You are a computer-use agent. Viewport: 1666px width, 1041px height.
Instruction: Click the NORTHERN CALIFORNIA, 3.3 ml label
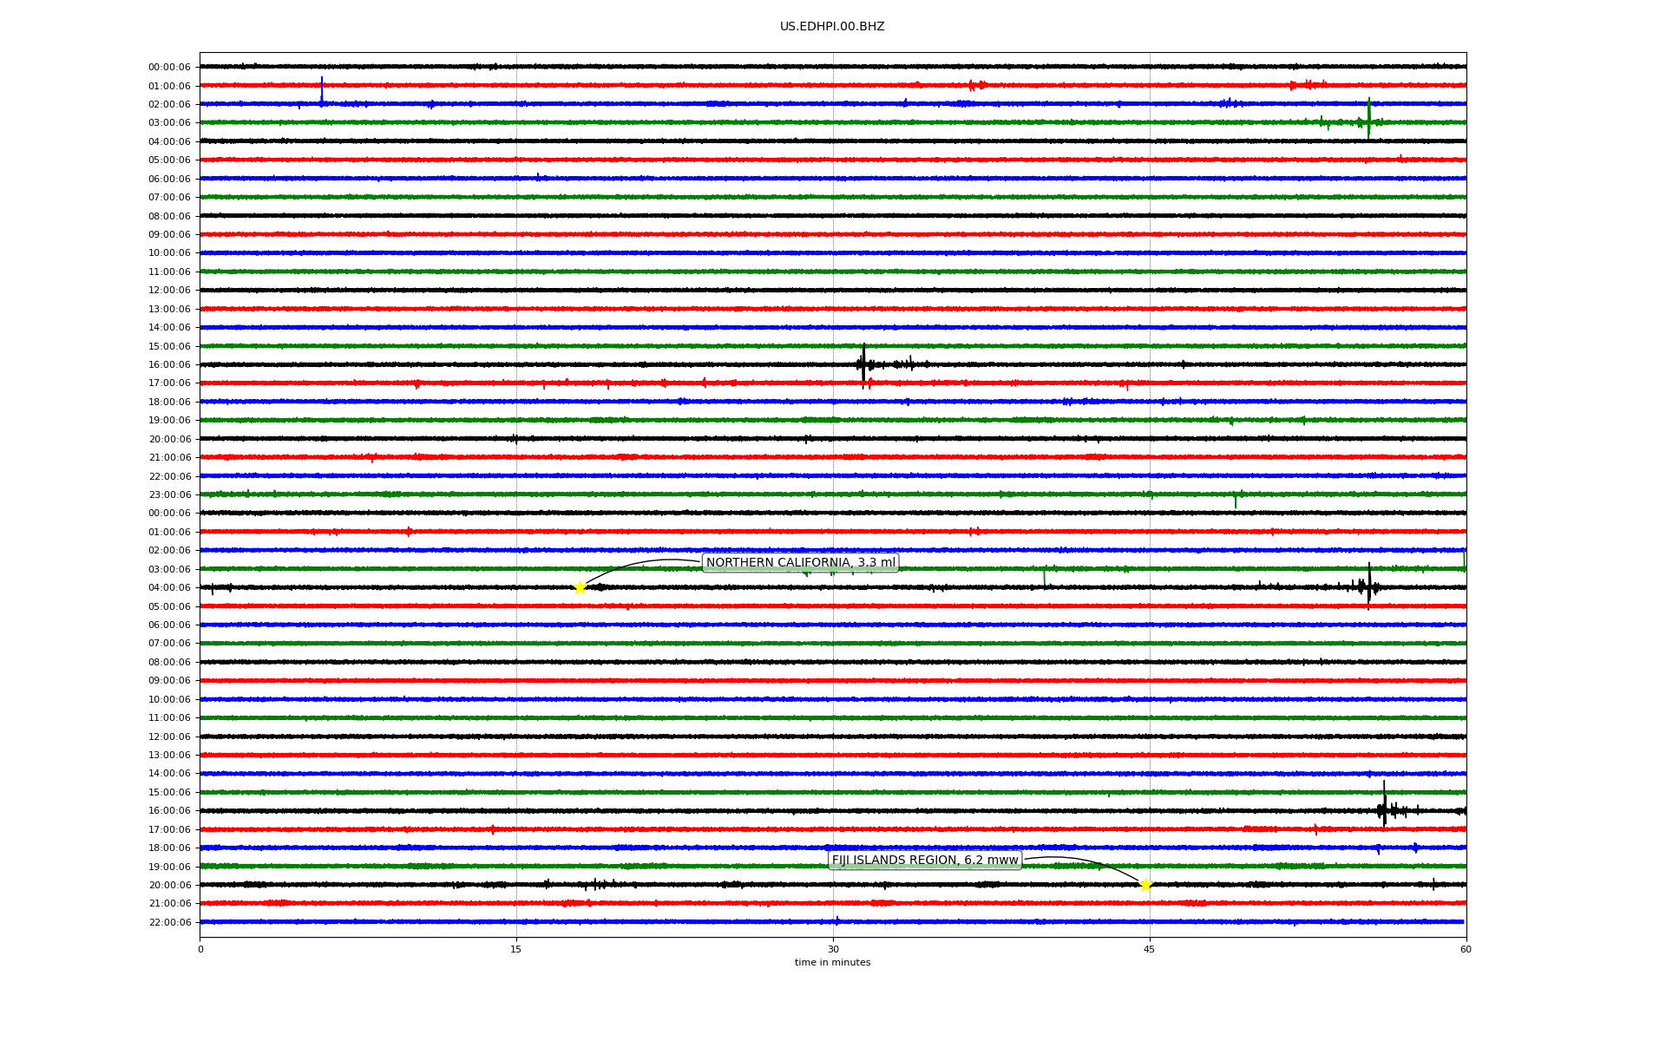click(x=800, y=563)
